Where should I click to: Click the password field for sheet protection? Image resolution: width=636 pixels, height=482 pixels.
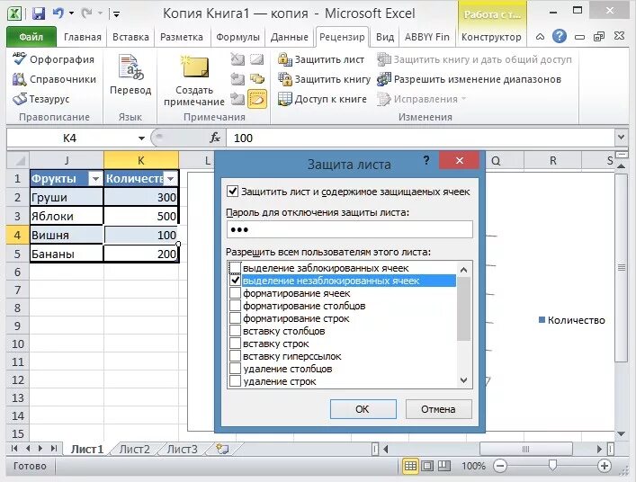click(x=350, y=229)
